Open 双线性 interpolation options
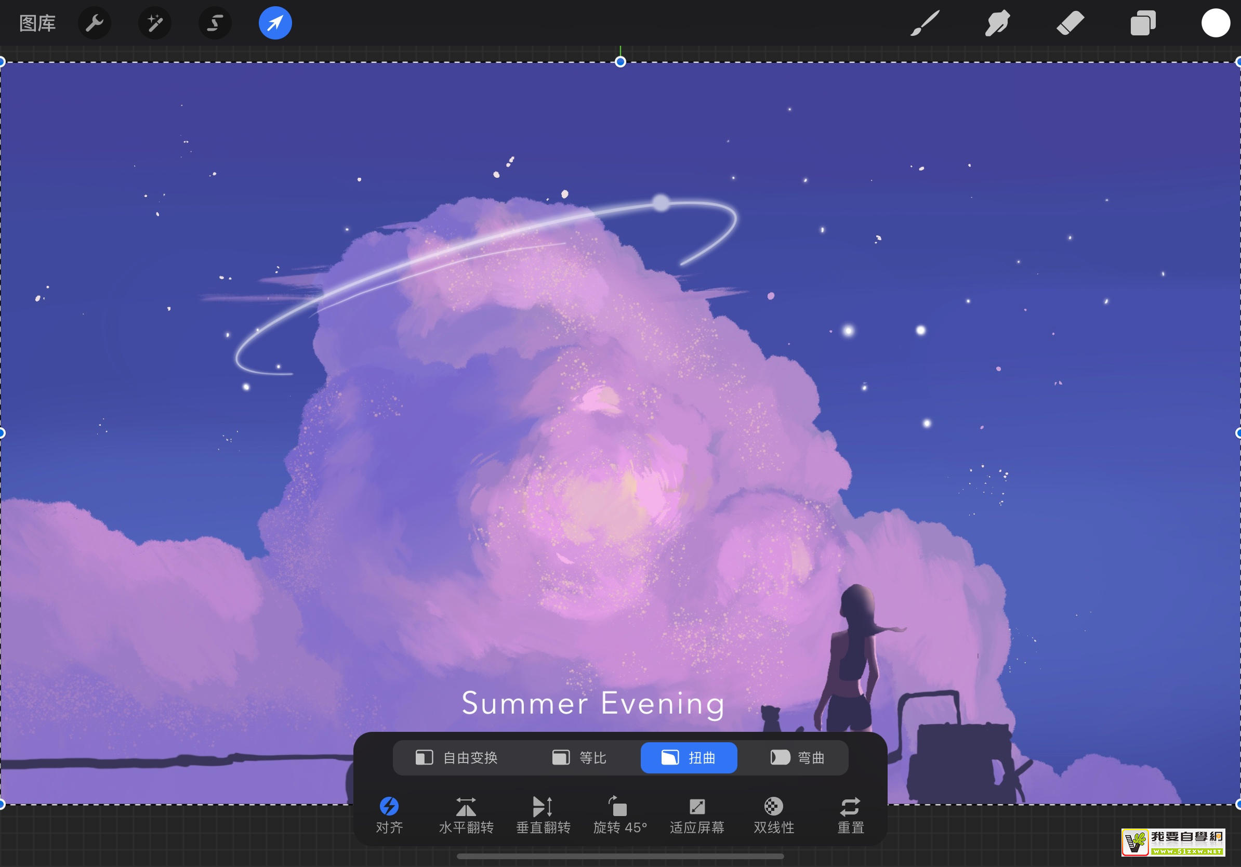Image resolution: width=1241 pixels, height=867 pixels. 773,815
